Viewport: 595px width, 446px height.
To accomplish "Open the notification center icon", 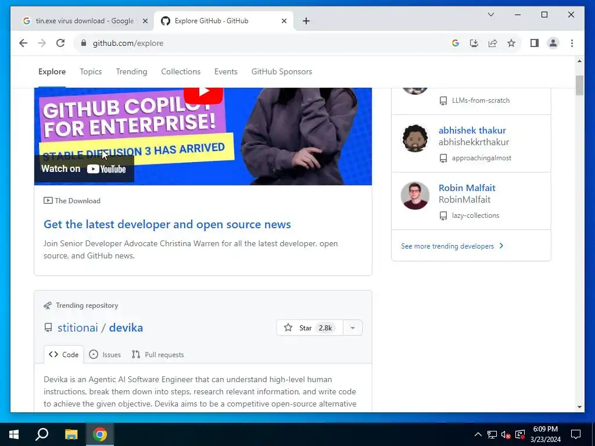I will pos(576,434).
